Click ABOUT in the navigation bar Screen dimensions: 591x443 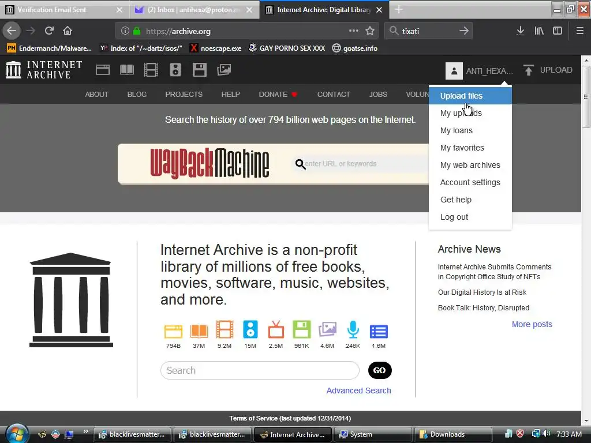96,94
